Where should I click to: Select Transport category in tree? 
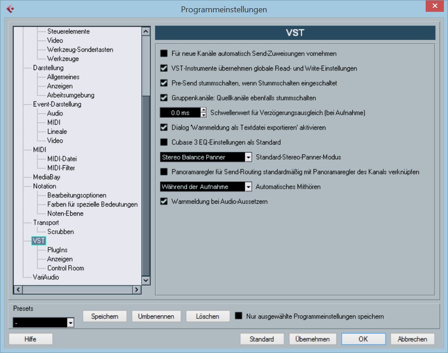[x=46, y=223]
